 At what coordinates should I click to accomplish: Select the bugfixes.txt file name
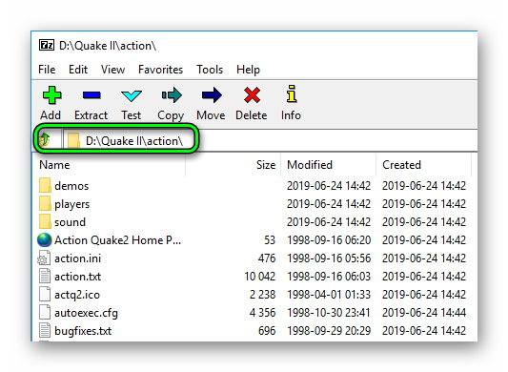click(83, 331)
